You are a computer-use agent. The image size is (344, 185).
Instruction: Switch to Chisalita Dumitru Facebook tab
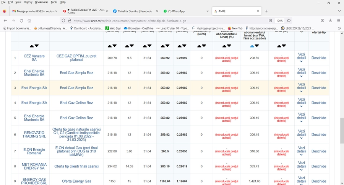(132, 11)
